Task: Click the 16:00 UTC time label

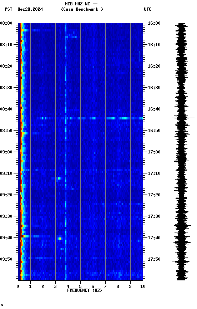Action: [154, 23]
